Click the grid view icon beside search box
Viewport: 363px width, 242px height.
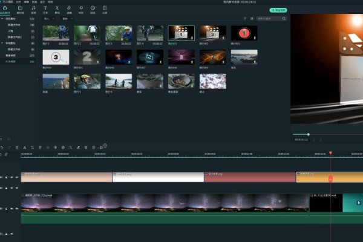[x=252, y=19]
